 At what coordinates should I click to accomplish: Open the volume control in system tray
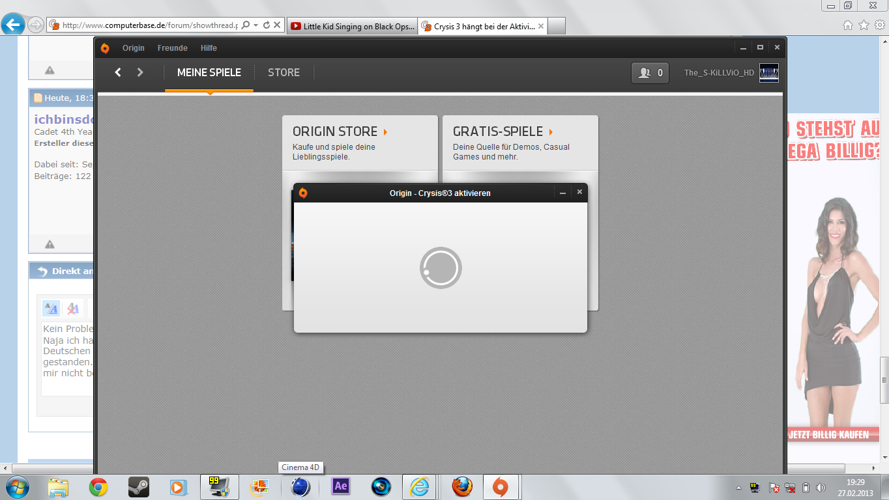(821, 488)
